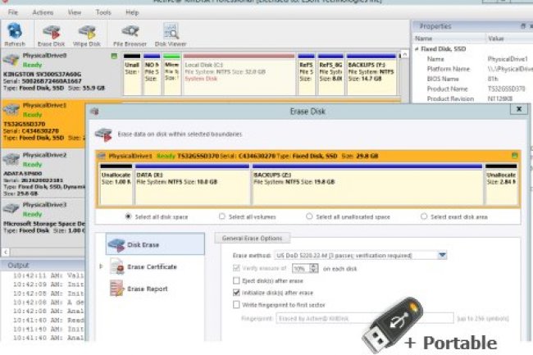Open the Help menu

(x=132, y=12)
